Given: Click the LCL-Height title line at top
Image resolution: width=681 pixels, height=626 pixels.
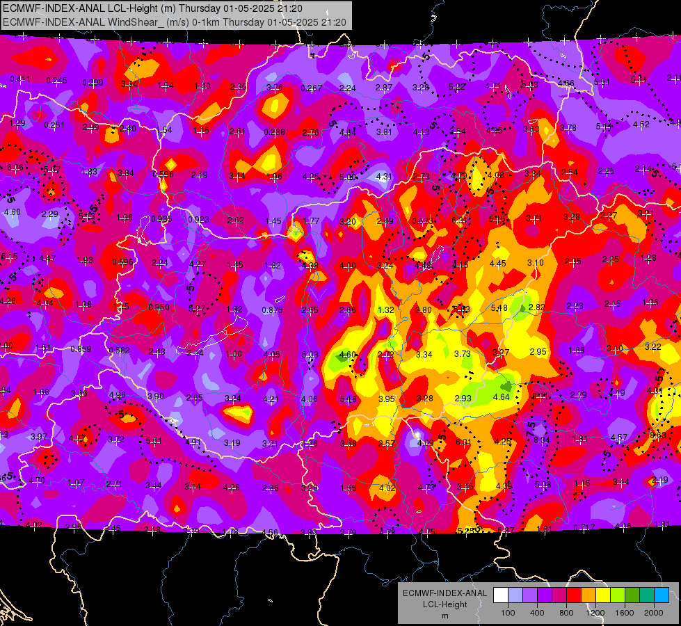Looking at the screenshot, I should (152, 8).
